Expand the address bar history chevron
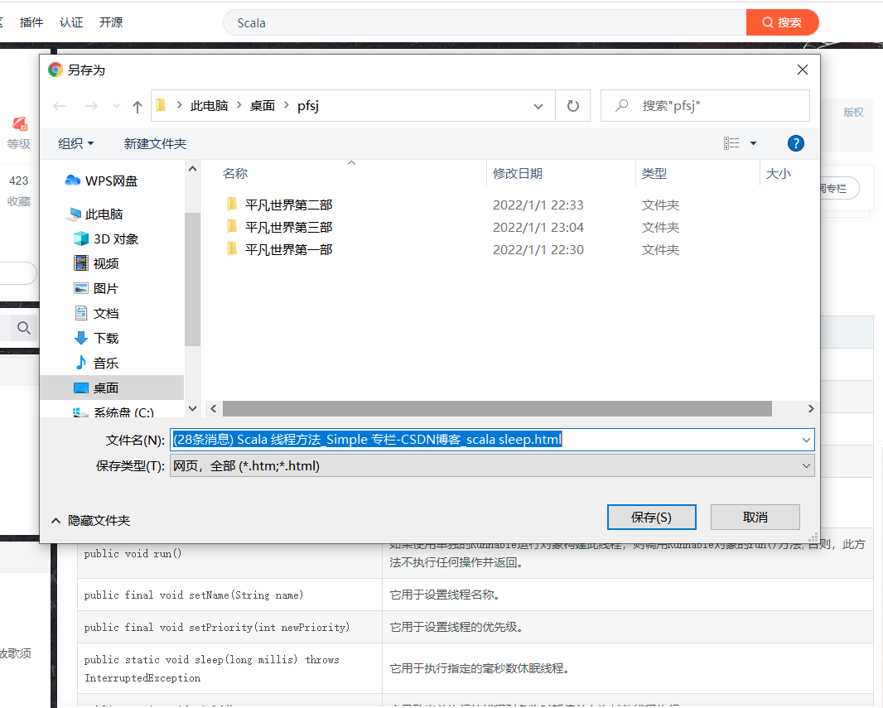This screenshot has width=883, height=708. (x=538, y=105)
